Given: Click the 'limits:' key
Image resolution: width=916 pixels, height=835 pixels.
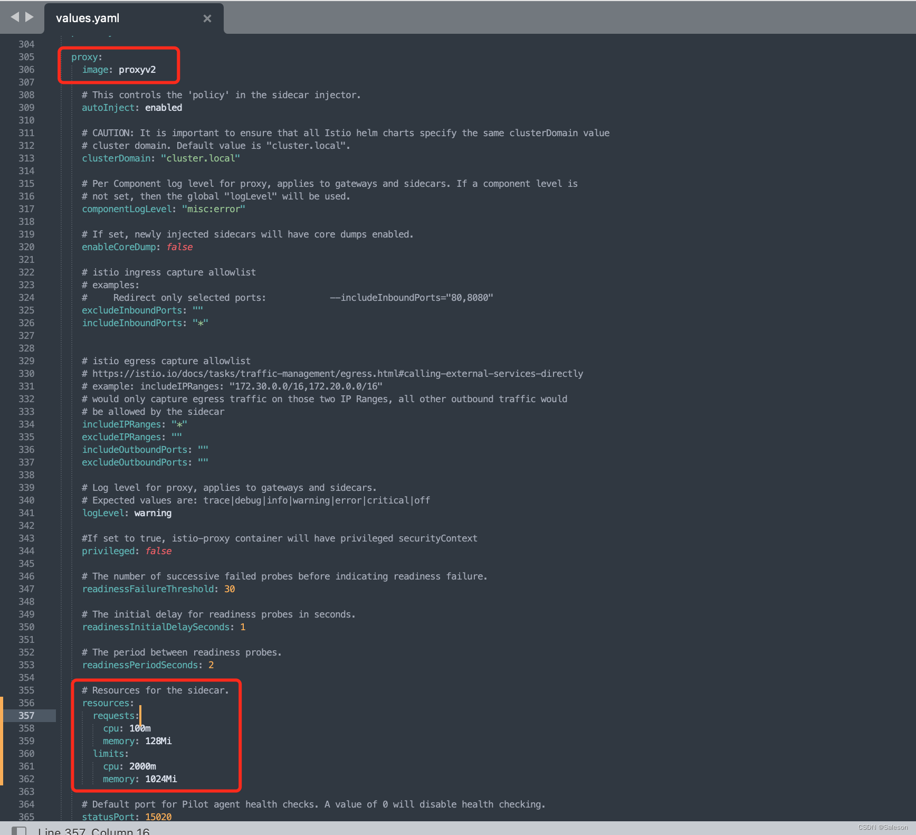Looking at the screenshot, I should (111, 754).
